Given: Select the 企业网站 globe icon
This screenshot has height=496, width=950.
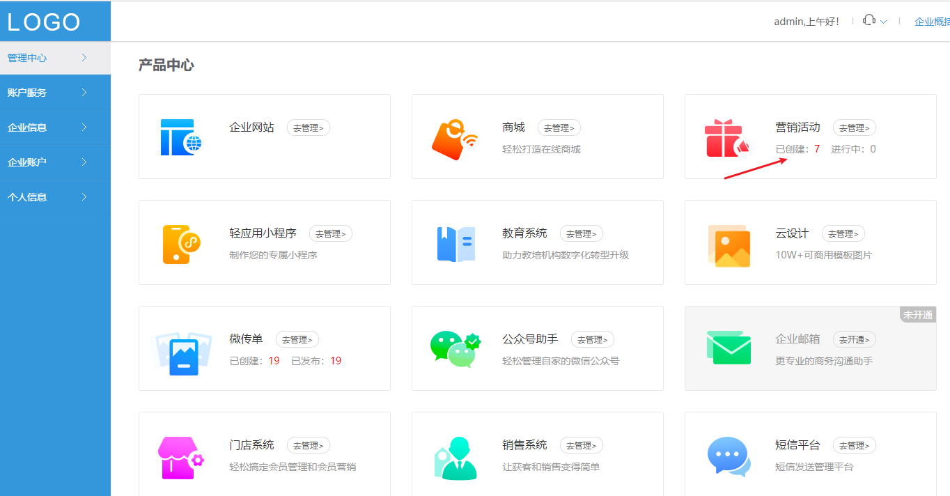Looking at the screenshot, I should tap(183, 136).
